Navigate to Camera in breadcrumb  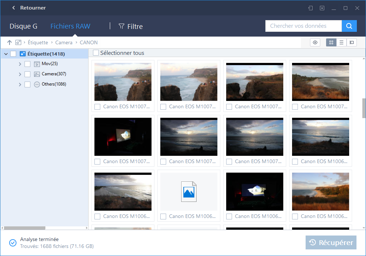[x=64, y=42]
